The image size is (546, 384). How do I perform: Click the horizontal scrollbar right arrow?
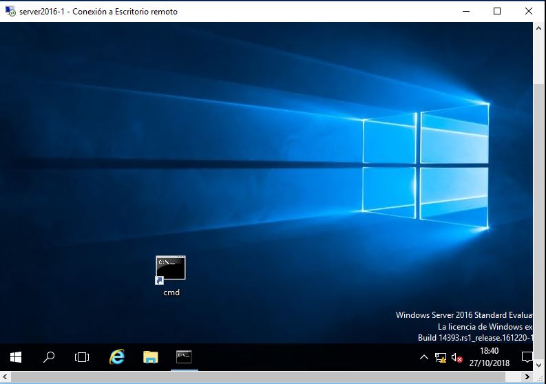tap(527, 377)
